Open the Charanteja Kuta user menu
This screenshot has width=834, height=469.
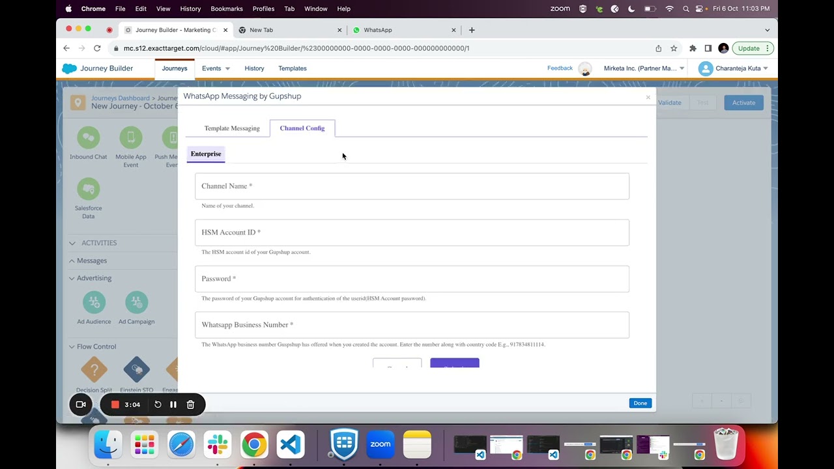pos(733,68)
